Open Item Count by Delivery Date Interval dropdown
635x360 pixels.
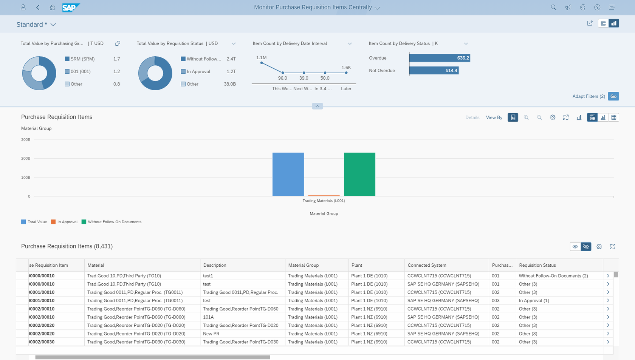tap(350, 43)
